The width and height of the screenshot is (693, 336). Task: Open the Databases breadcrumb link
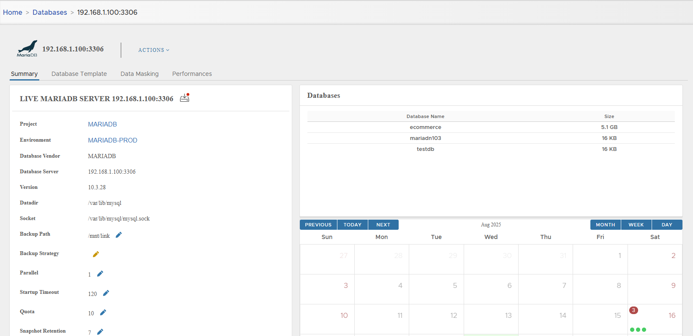[x=50, y=12]
